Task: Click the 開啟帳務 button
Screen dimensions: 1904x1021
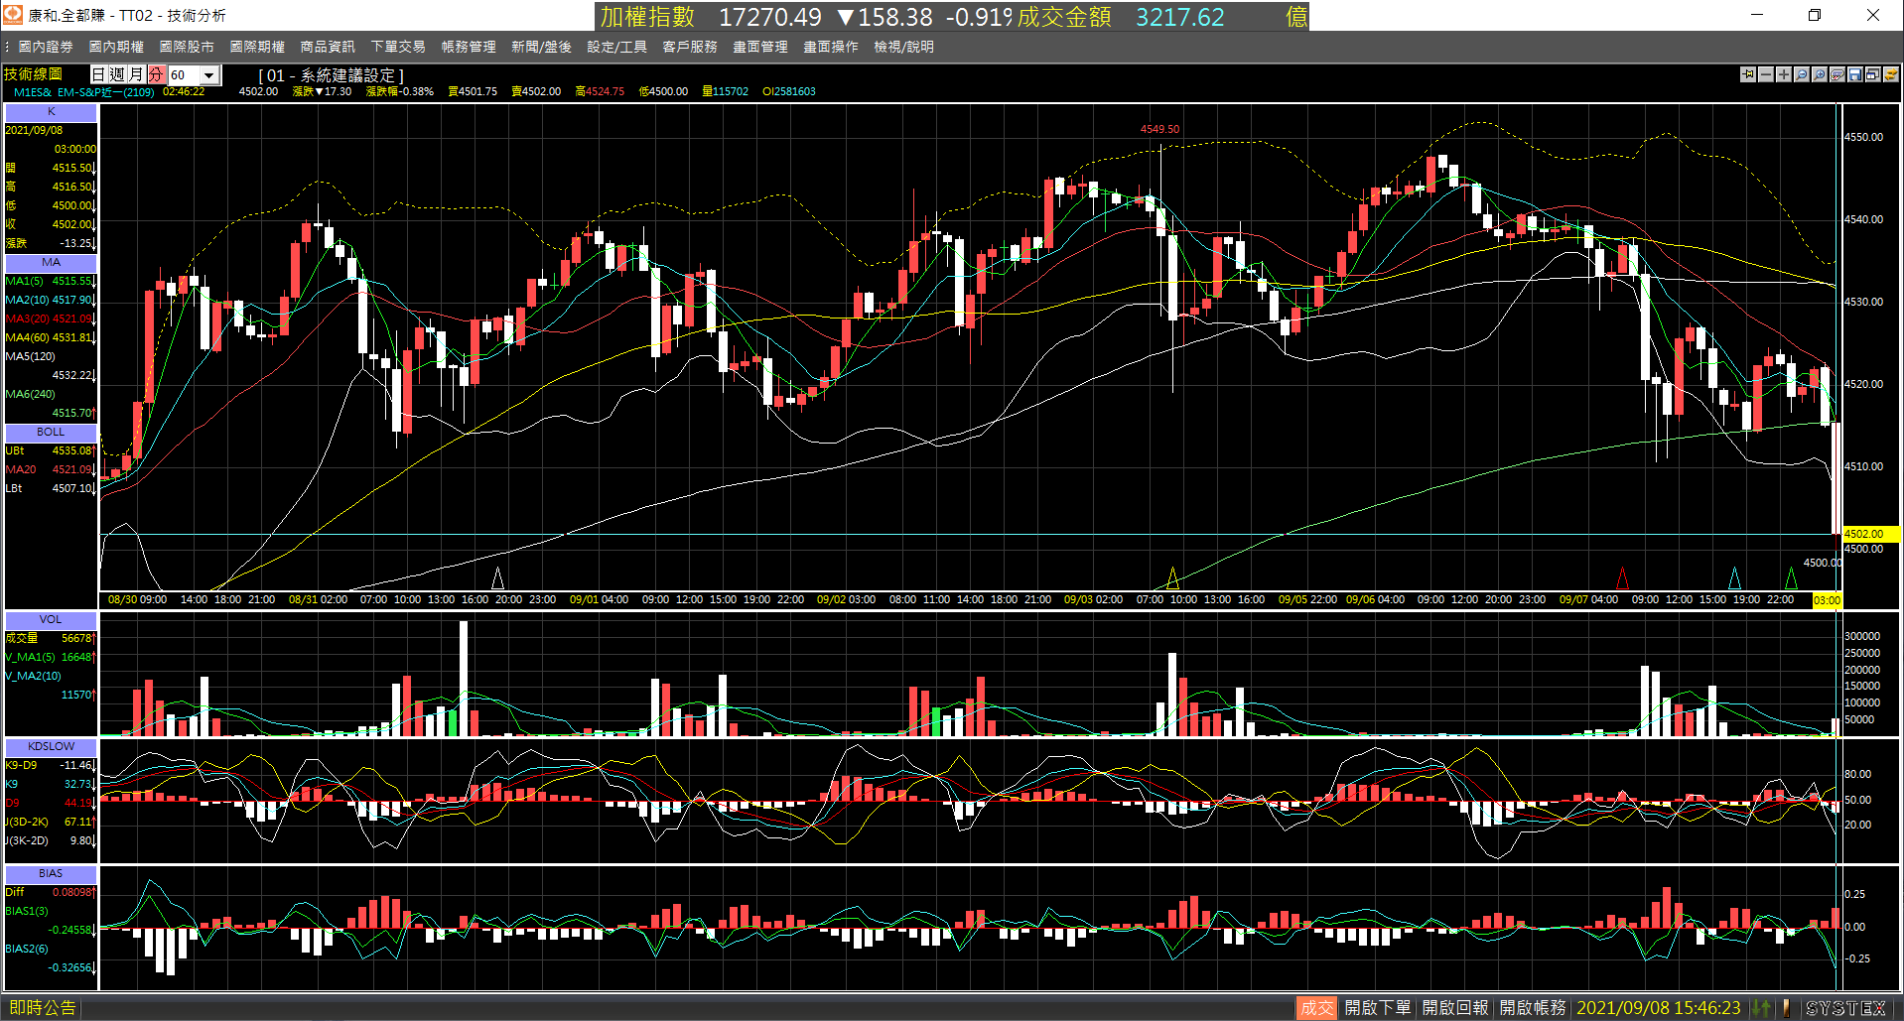Action: tap(1533, 1008)
